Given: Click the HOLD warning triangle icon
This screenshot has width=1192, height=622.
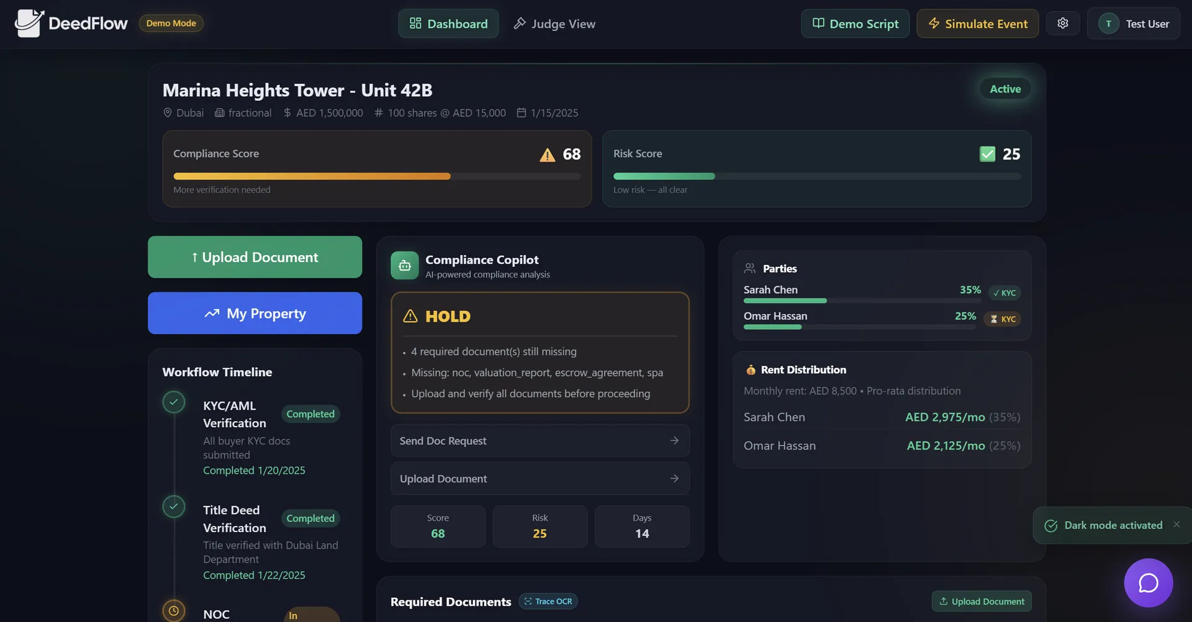Looking at the screenshot, I should (410, 316).
